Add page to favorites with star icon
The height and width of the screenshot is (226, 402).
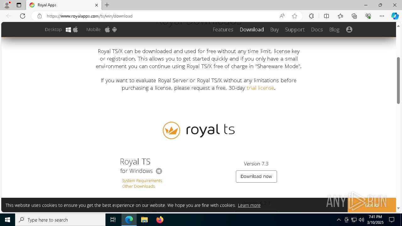coord(295,16)
